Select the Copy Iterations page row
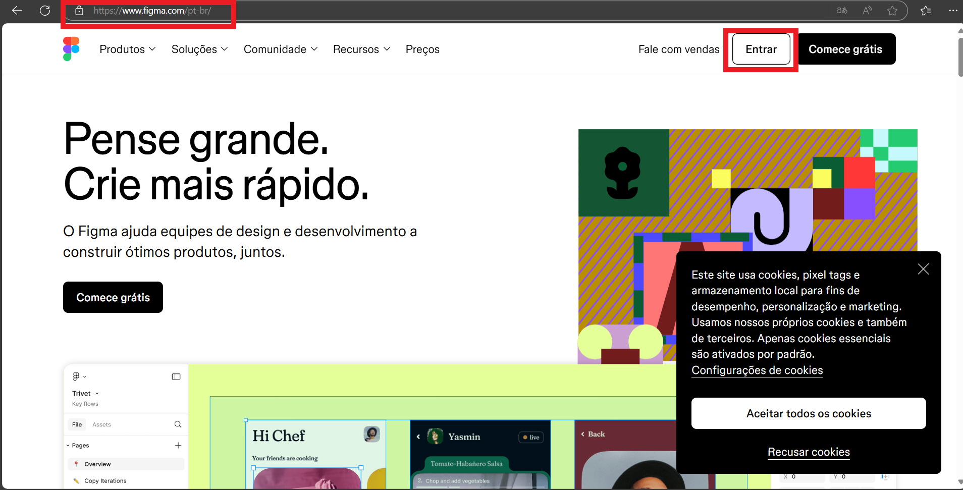This screenshot has height=490, width=963. (126, 481)
